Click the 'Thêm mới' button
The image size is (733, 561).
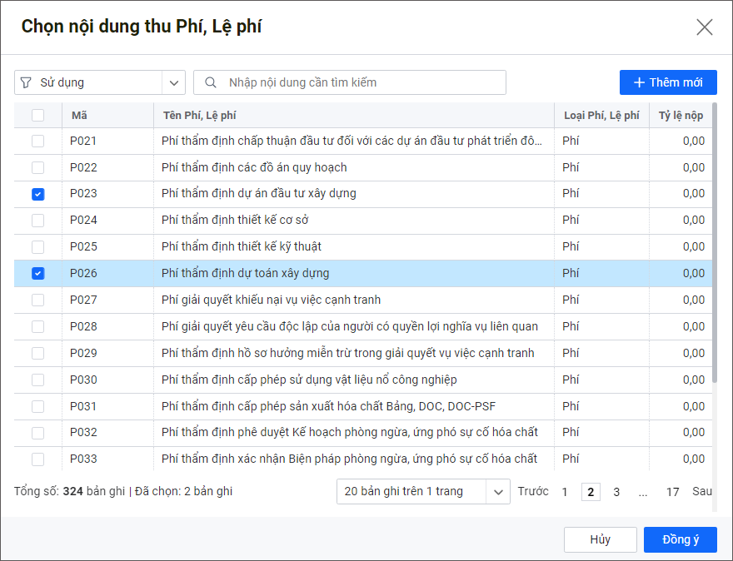coord(668,82)
